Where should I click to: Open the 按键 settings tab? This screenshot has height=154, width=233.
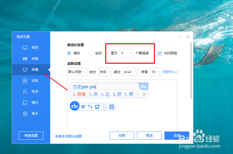31,59
